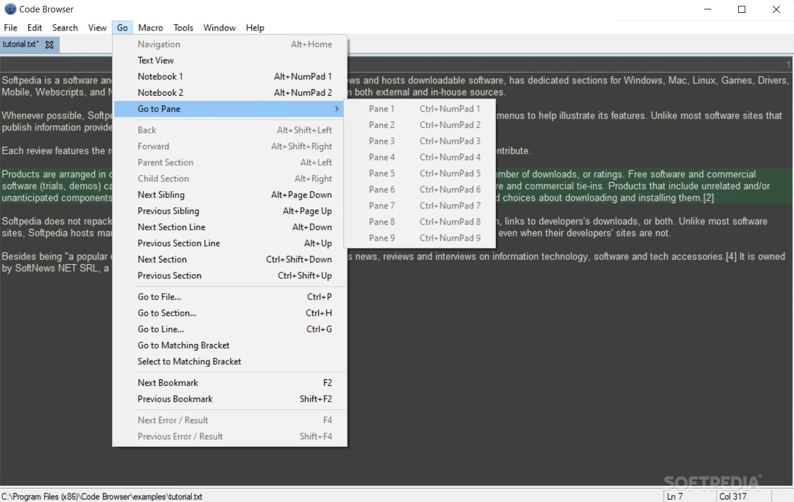Screen dimensions: 794x502
Task: Switch to the tutorial.txt tab
Action: (21, 44)
